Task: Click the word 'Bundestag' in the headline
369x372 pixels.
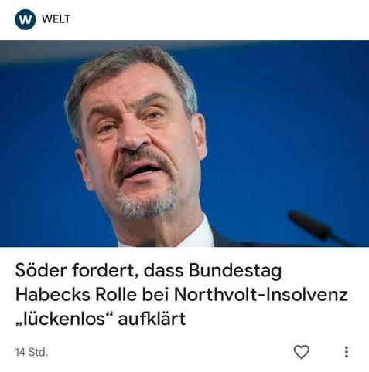Action: pyautogui.click(x=235, y=271)
